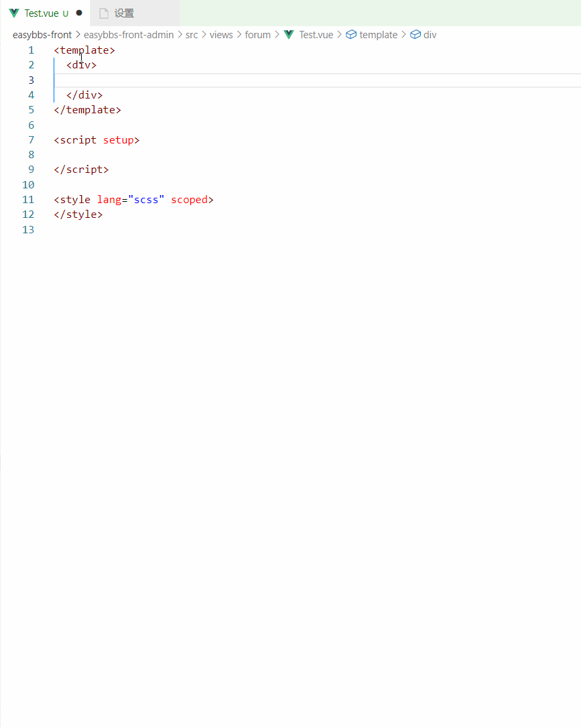Image resolution: width=581 pixels, height=728 pixels.
Task: Click the setup attribute on the script tag
Action: click(x=119, y=140)
